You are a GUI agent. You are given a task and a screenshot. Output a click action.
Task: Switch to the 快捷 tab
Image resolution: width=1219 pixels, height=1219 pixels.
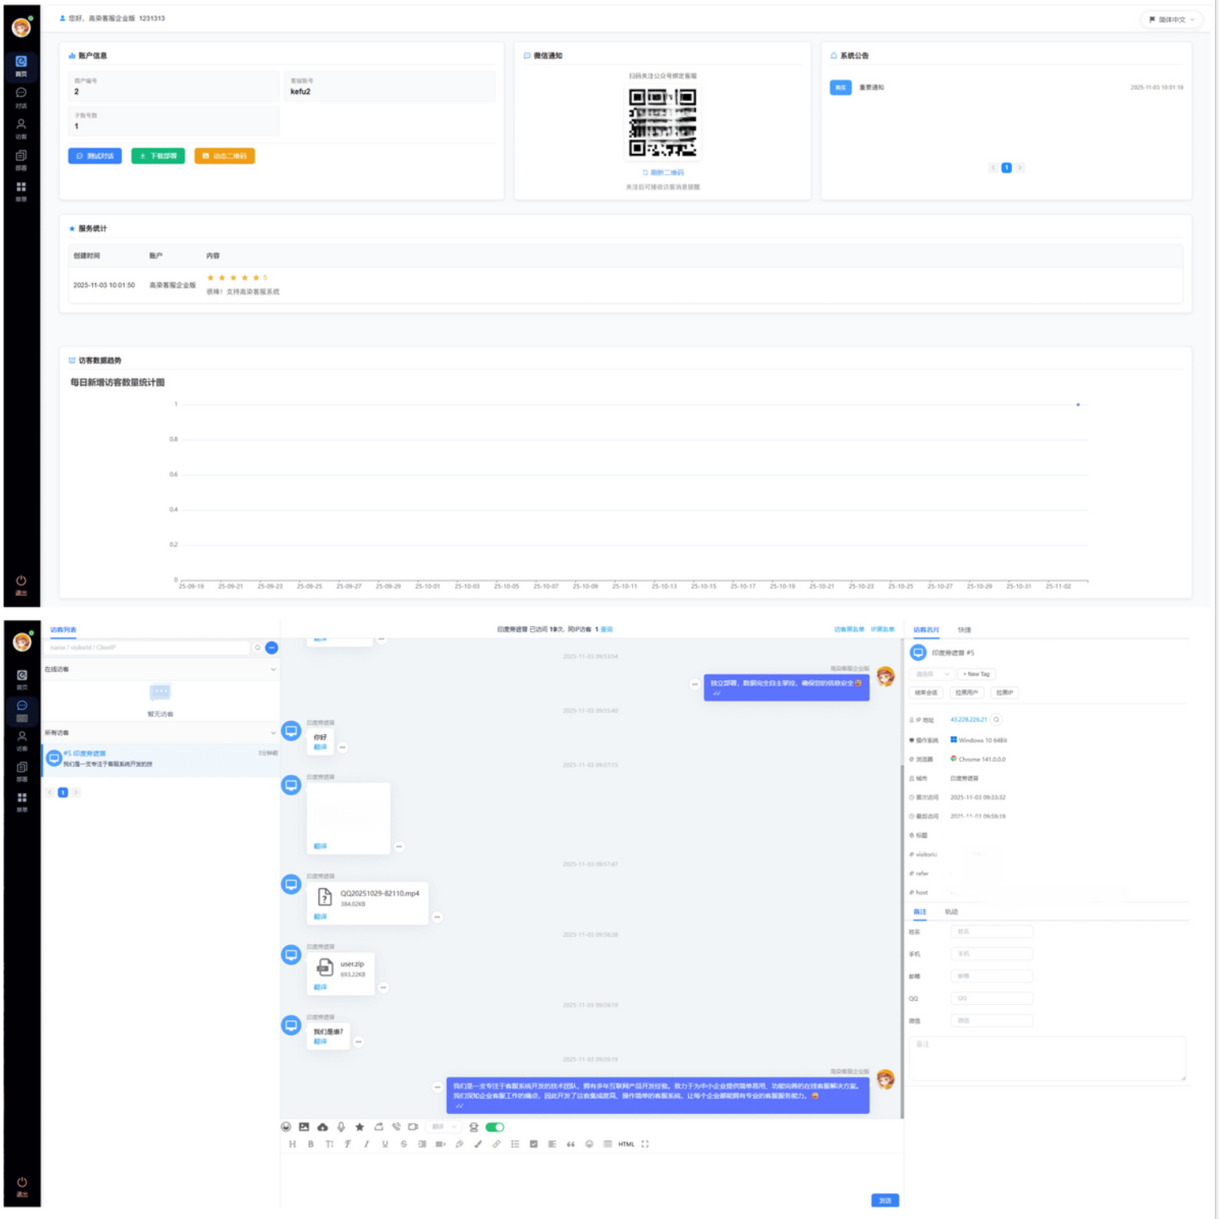(964, 630)
